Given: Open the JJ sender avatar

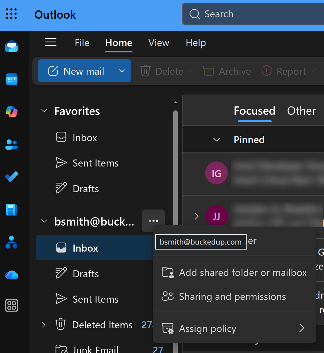Looking at the screenshot, I should tap(216, 216).
